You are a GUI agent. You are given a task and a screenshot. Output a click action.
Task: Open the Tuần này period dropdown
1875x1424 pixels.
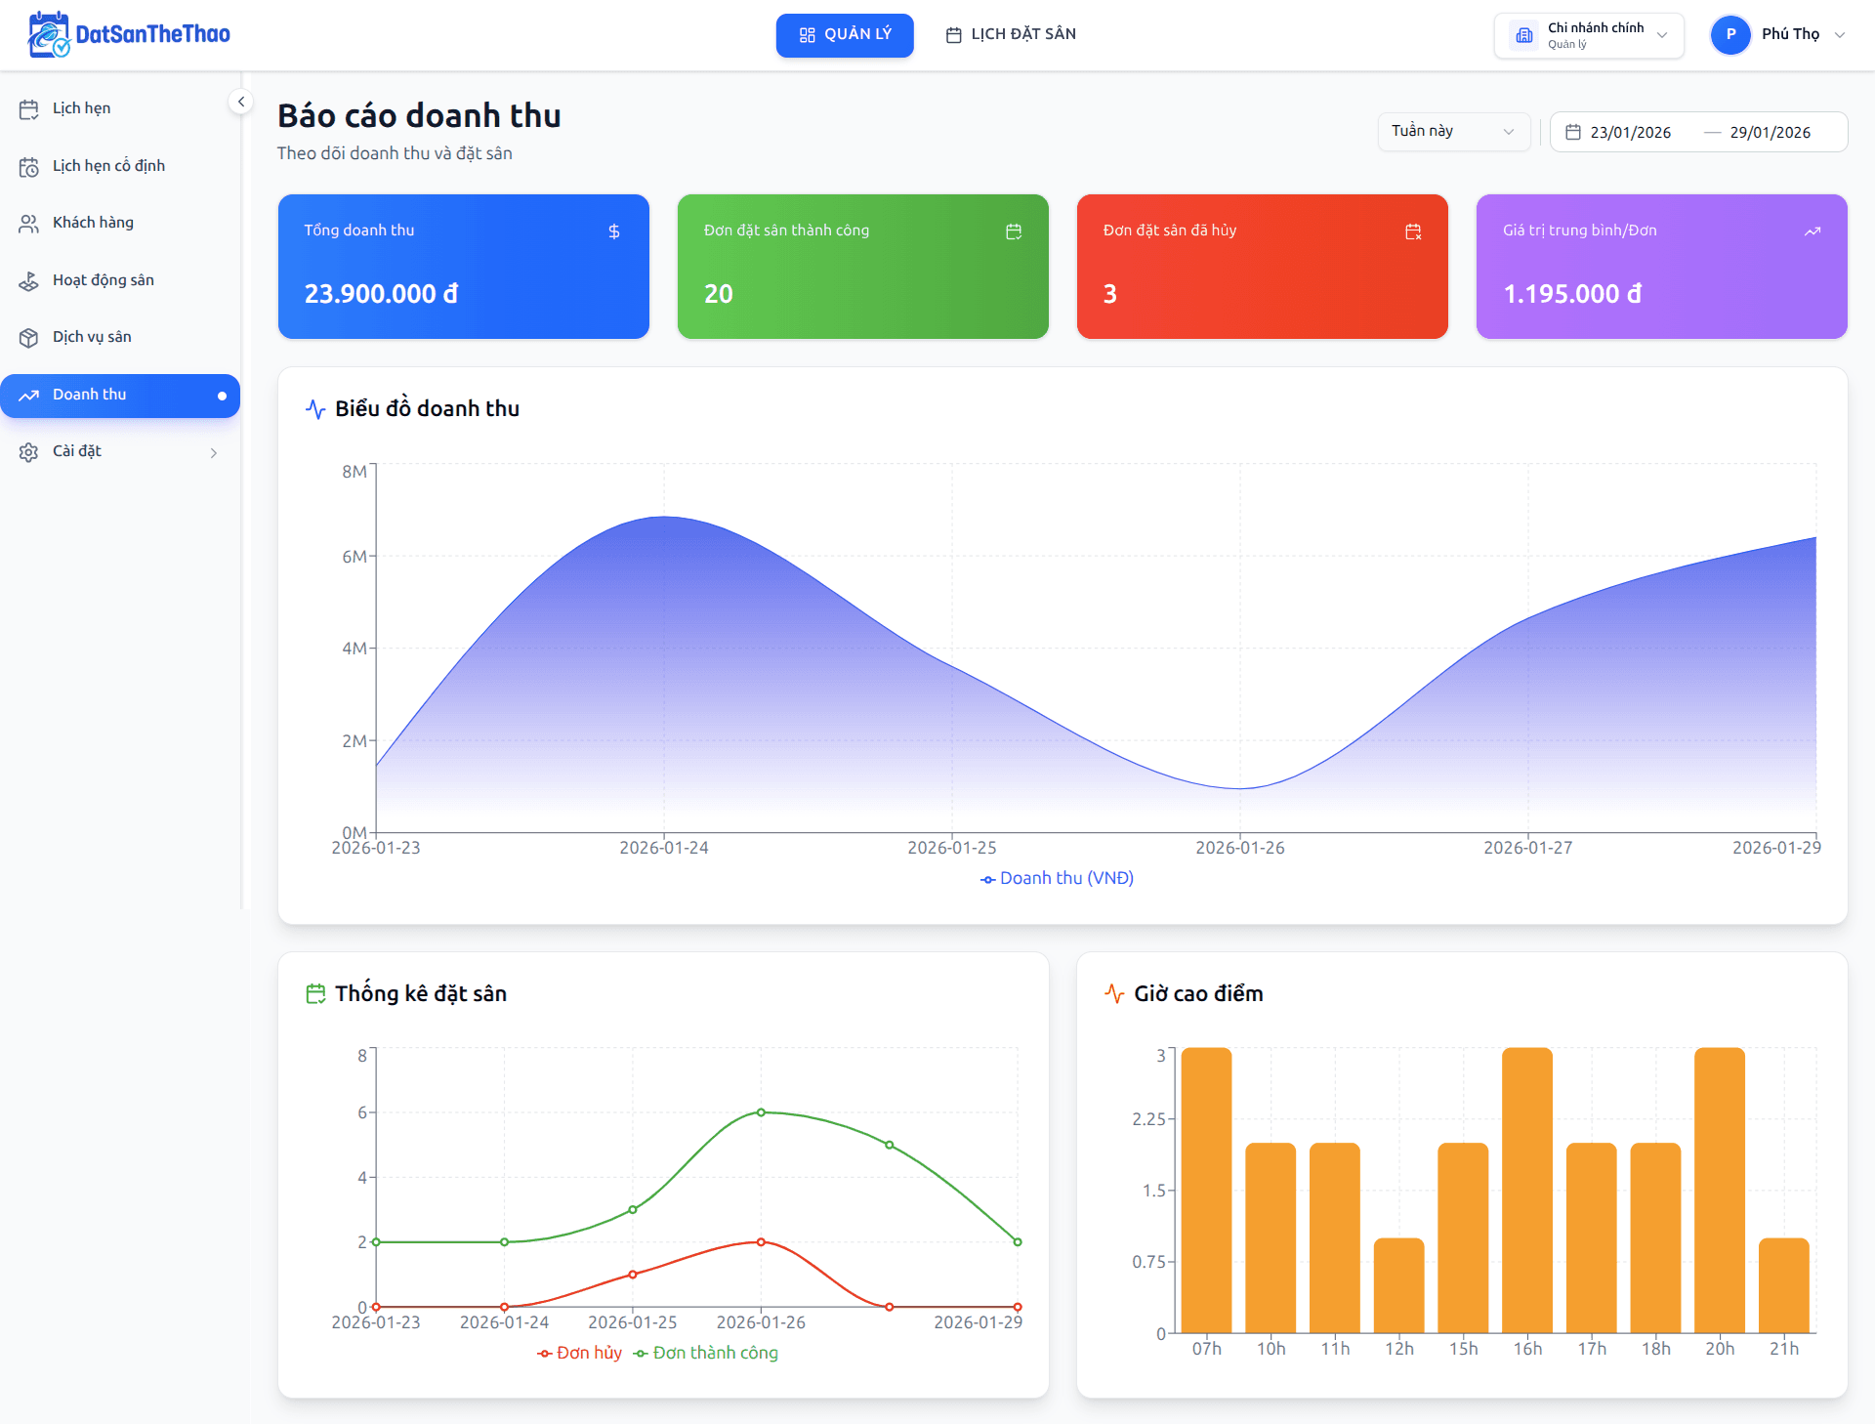1452,132
